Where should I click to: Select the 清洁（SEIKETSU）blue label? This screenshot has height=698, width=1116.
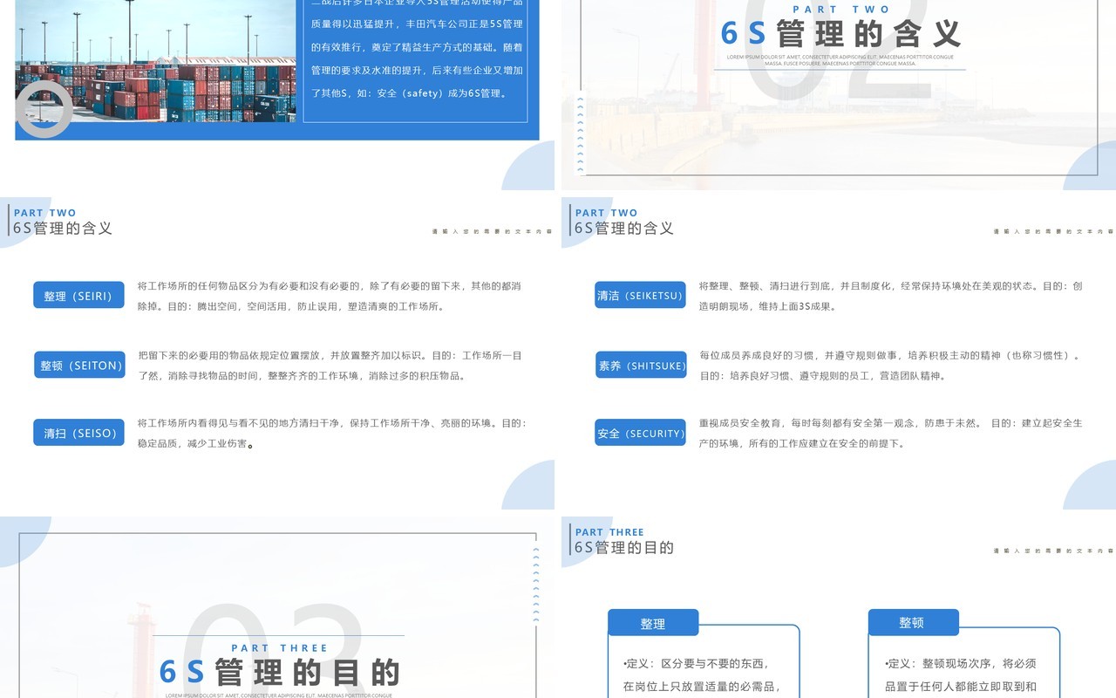point(640,295)
